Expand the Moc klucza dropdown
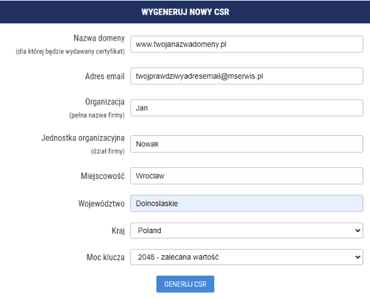Image resolution: width=370 pixels, height=299 pixels. point(247,257)
